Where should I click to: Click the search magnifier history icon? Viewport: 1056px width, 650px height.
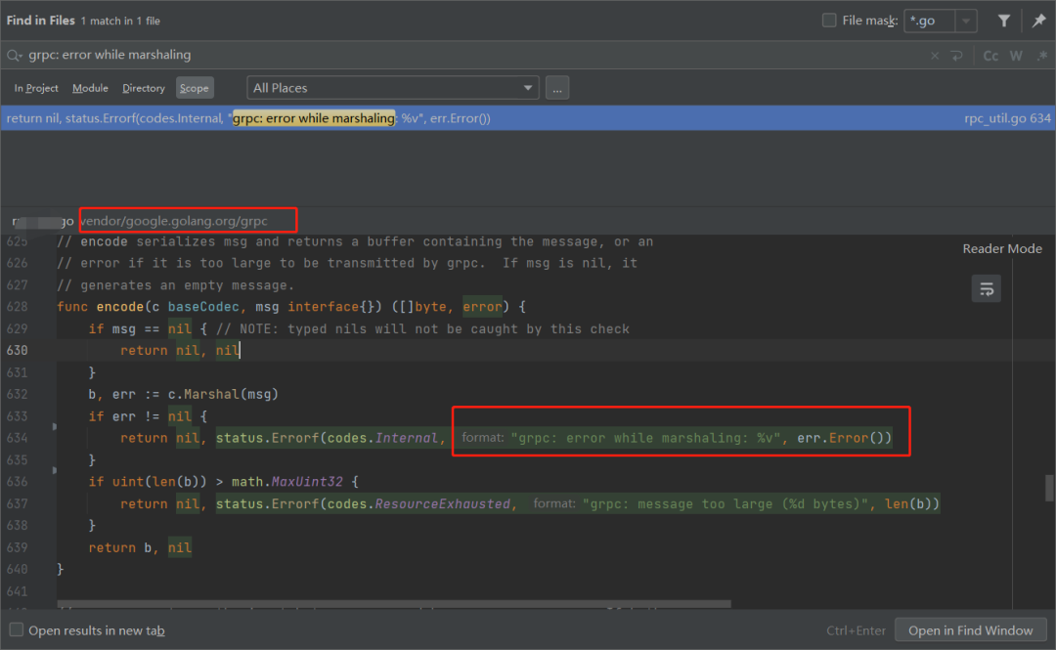[x=14, y=56]
